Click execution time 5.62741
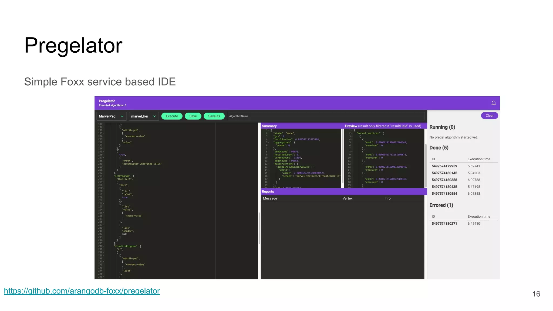553x311 pixels. (x=474, y=166)
